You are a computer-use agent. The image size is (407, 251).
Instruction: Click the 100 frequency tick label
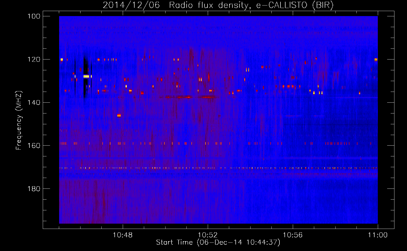pos(34,16)
